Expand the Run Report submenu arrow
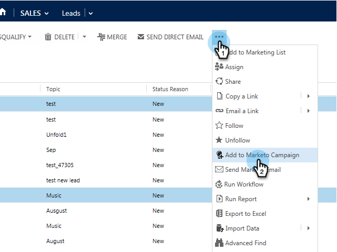The width and height of the screenshot is (337, 252). point(309,199)
